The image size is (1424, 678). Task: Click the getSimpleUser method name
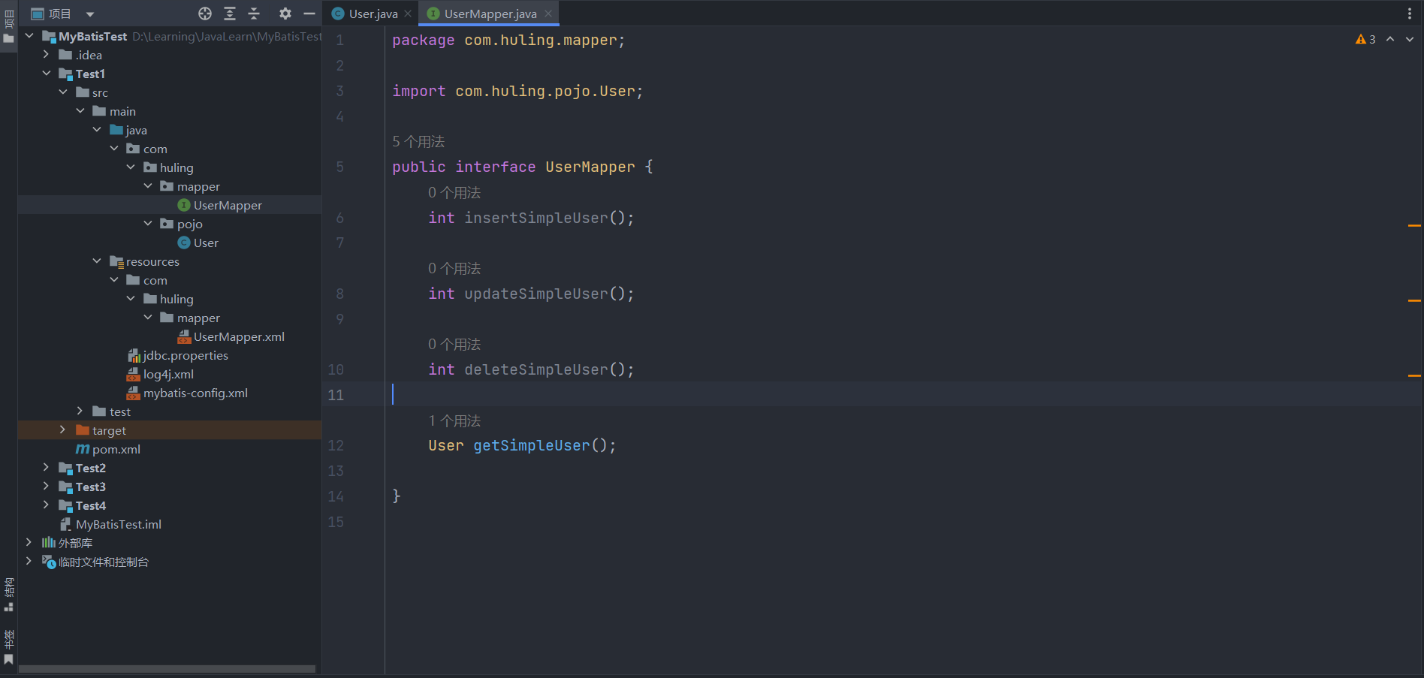pyautogui.click(x=532, y=445)
